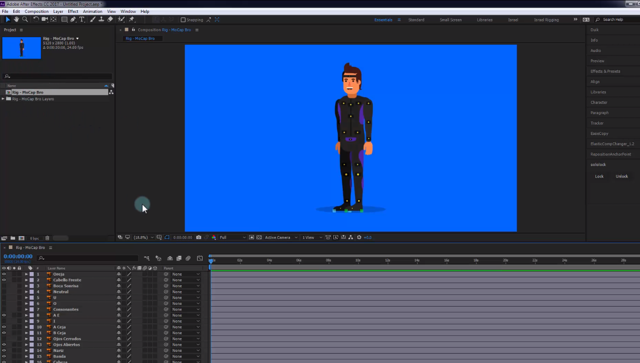640x363 pixels.
Task: Toggle visibility of the Nariz layer
Action: click(x=4, y=350)
